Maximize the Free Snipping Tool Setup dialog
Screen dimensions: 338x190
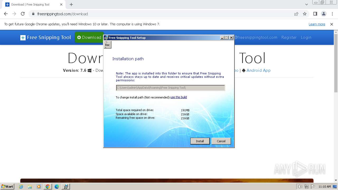point(227,38)
